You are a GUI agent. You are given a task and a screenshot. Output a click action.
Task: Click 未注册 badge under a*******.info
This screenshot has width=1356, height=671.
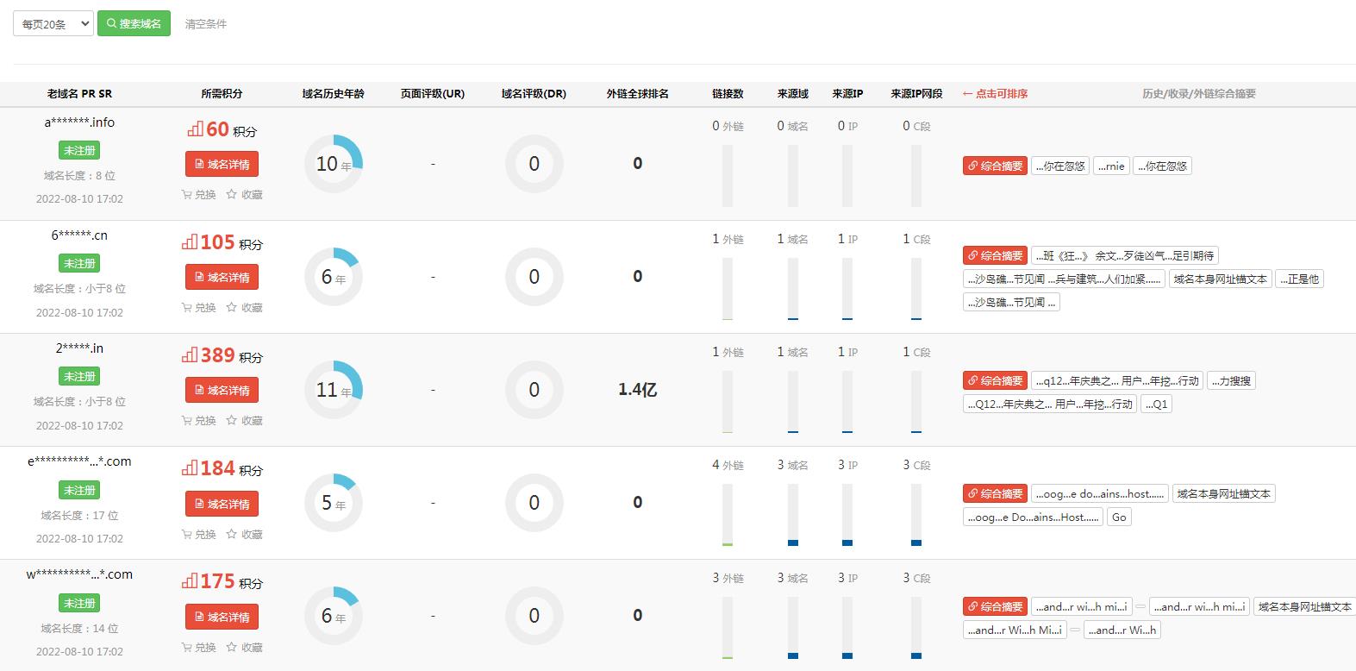79,150
